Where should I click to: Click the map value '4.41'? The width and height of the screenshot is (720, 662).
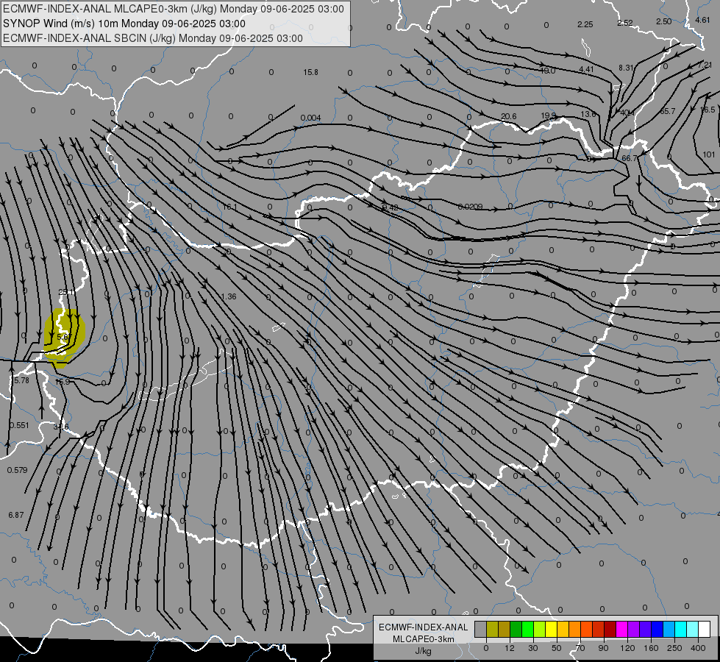[586, 69]
